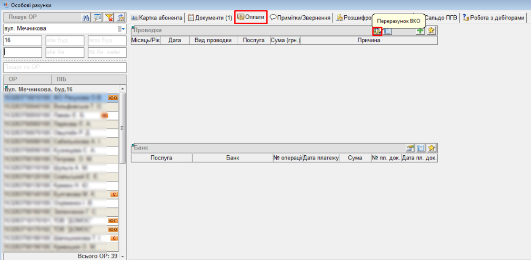
Task: Click the green plus icon in Проводки
Action: point(420,31)
